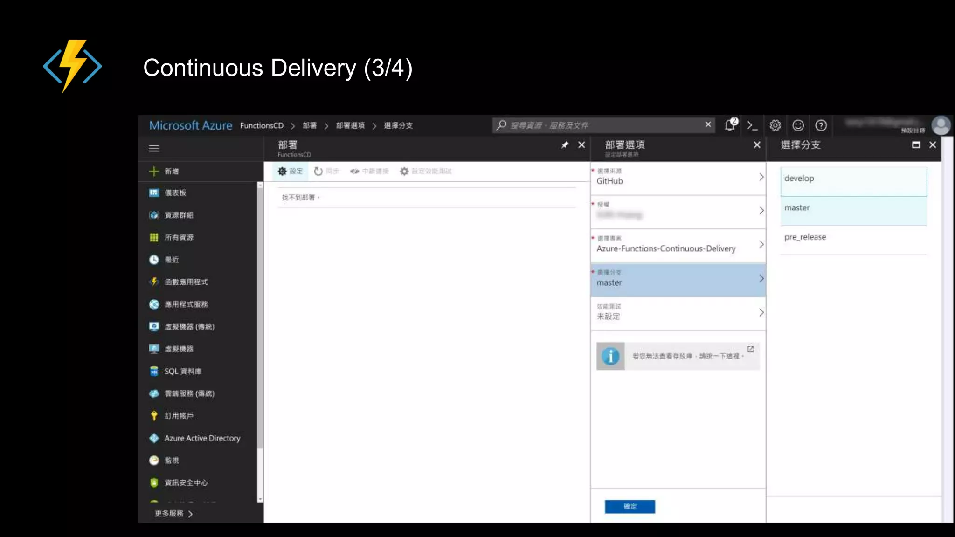Viewport: 955px width, 537px height.
Task: Close the 部署 blade
Action: pos(581,145)
